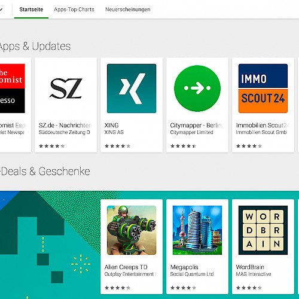Click the star rating under Megapolis
The height and width of the screenshot is (299, 299).
(x=184, y=288)
